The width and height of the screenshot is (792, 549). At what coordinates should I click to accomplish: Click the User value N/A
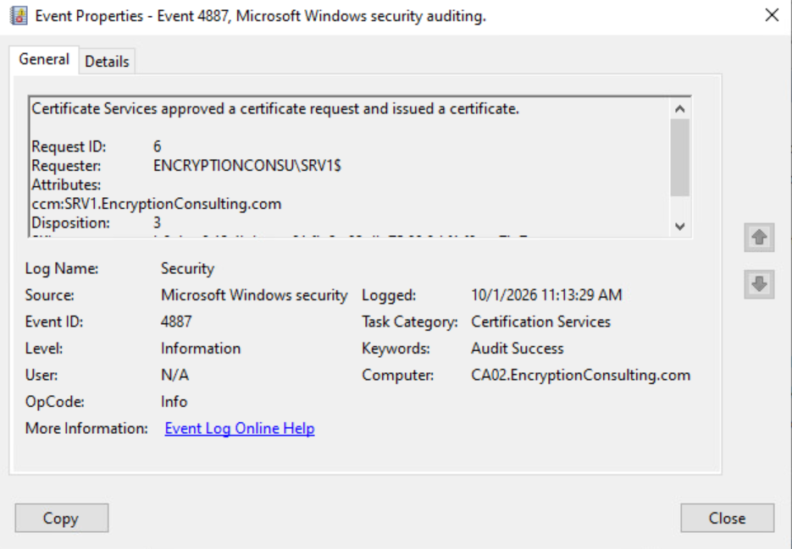(x=174, y=375)
